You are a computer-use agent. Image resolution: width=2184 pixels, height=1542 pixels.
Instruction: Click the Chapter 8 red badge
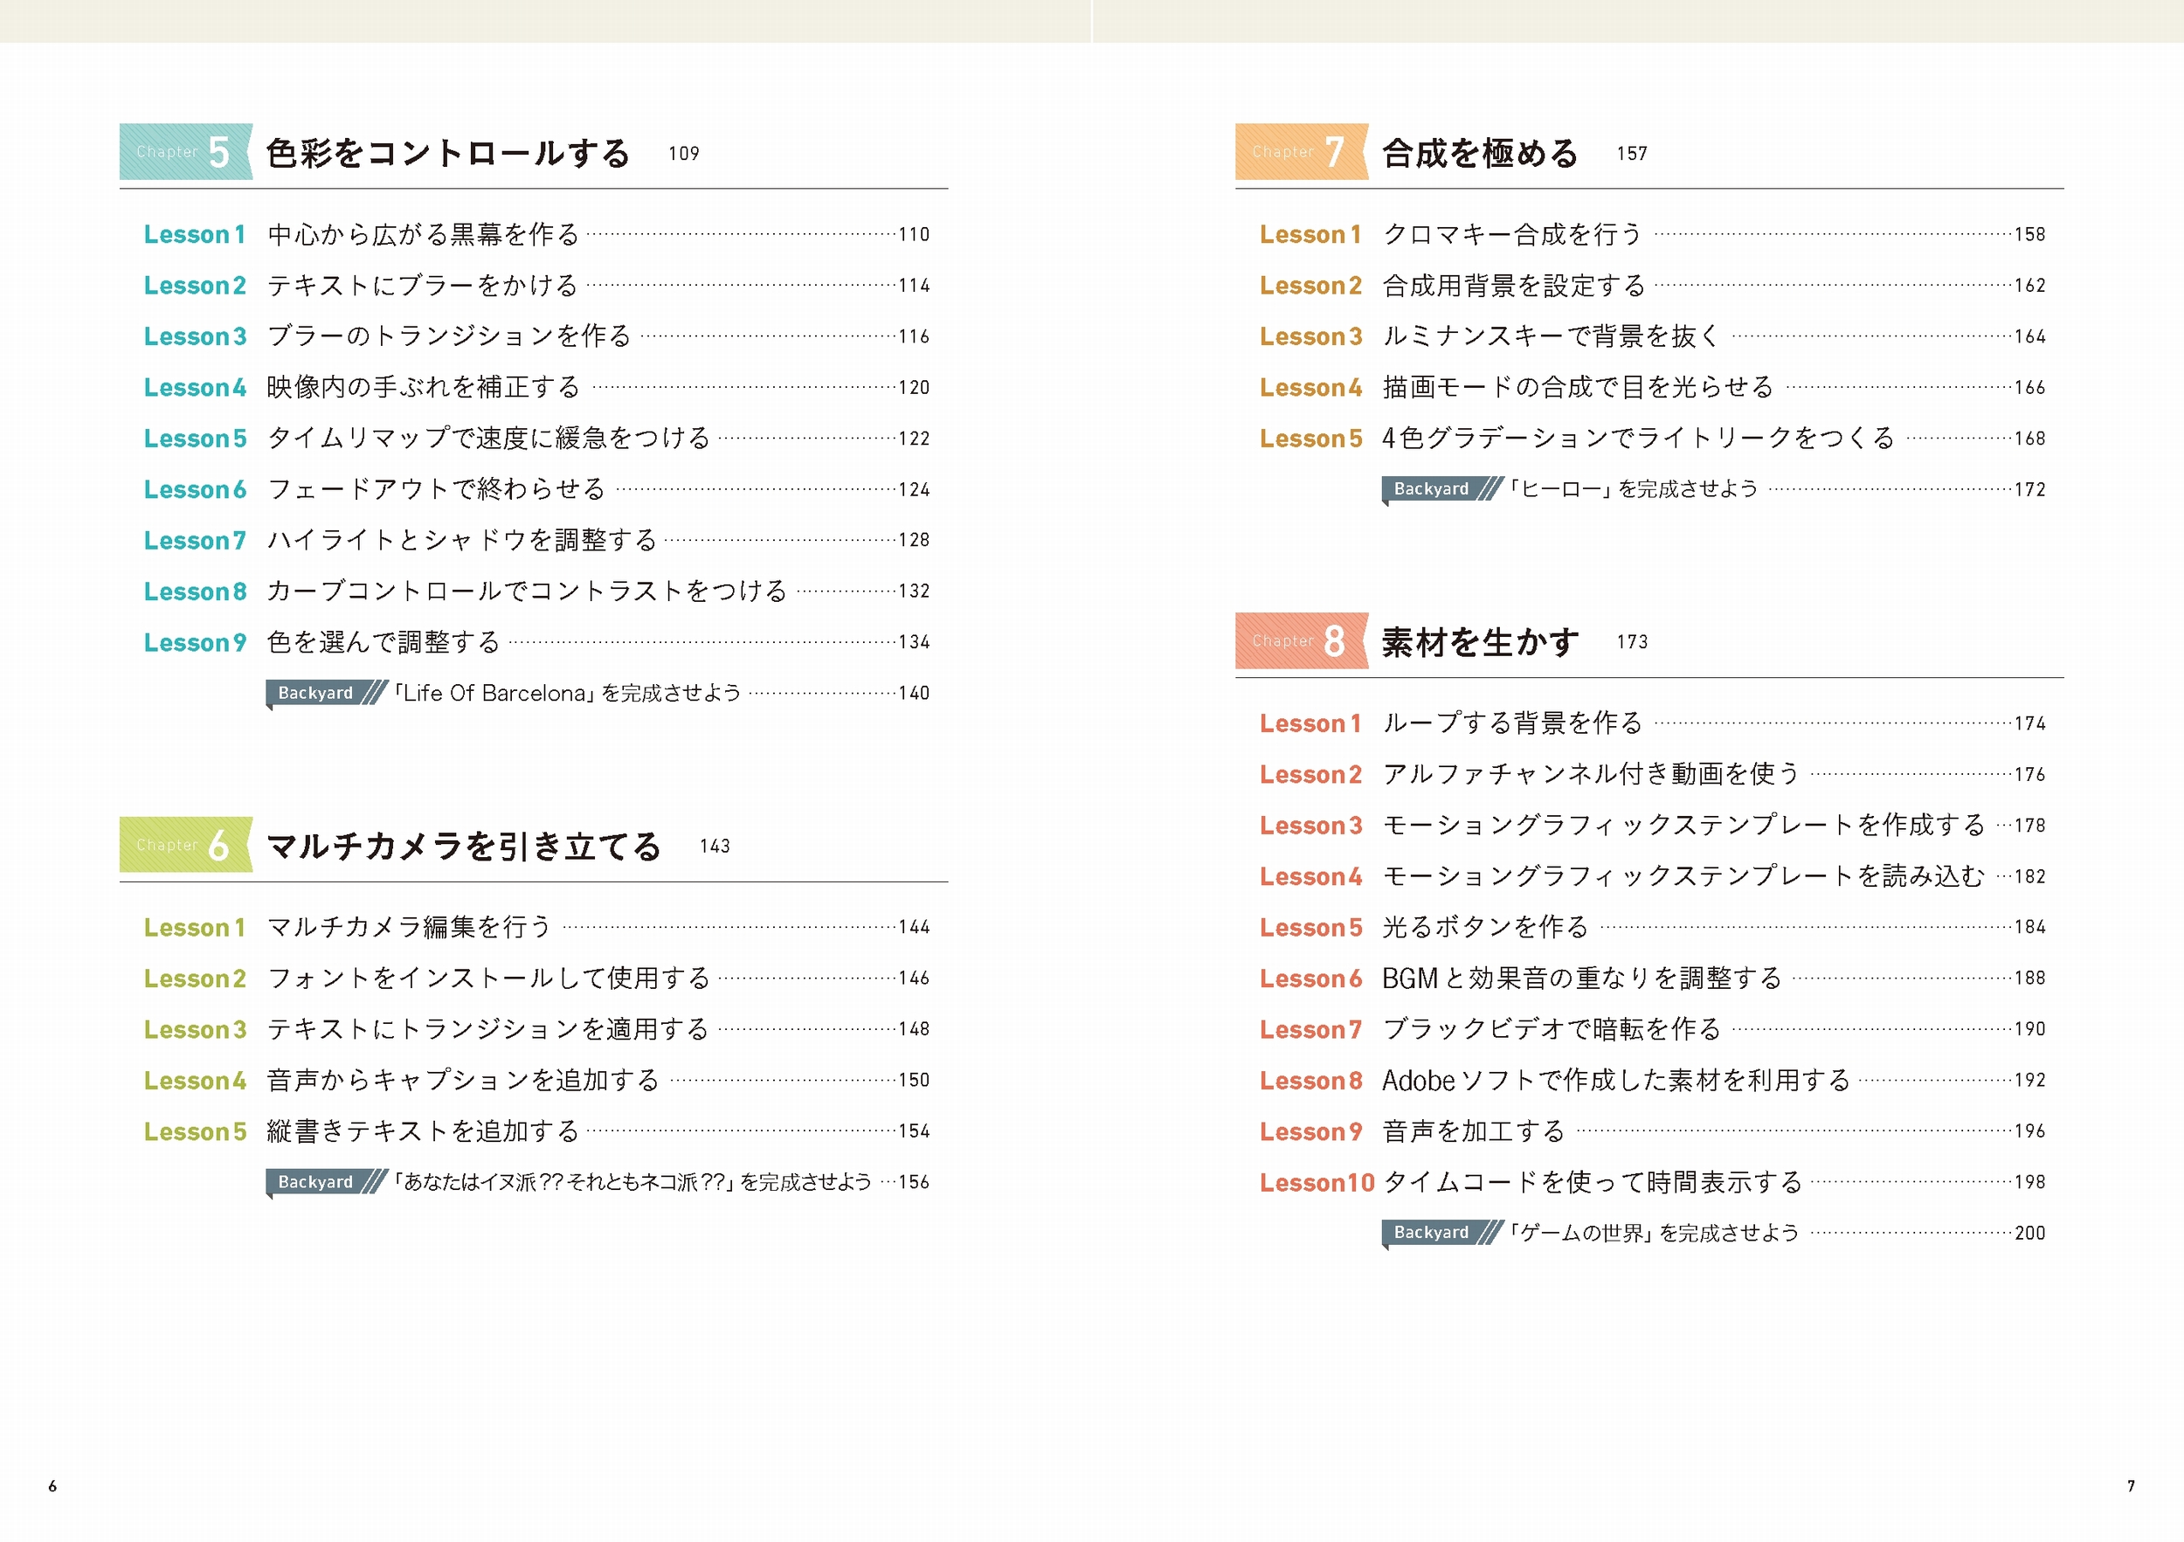(1302, 640)
